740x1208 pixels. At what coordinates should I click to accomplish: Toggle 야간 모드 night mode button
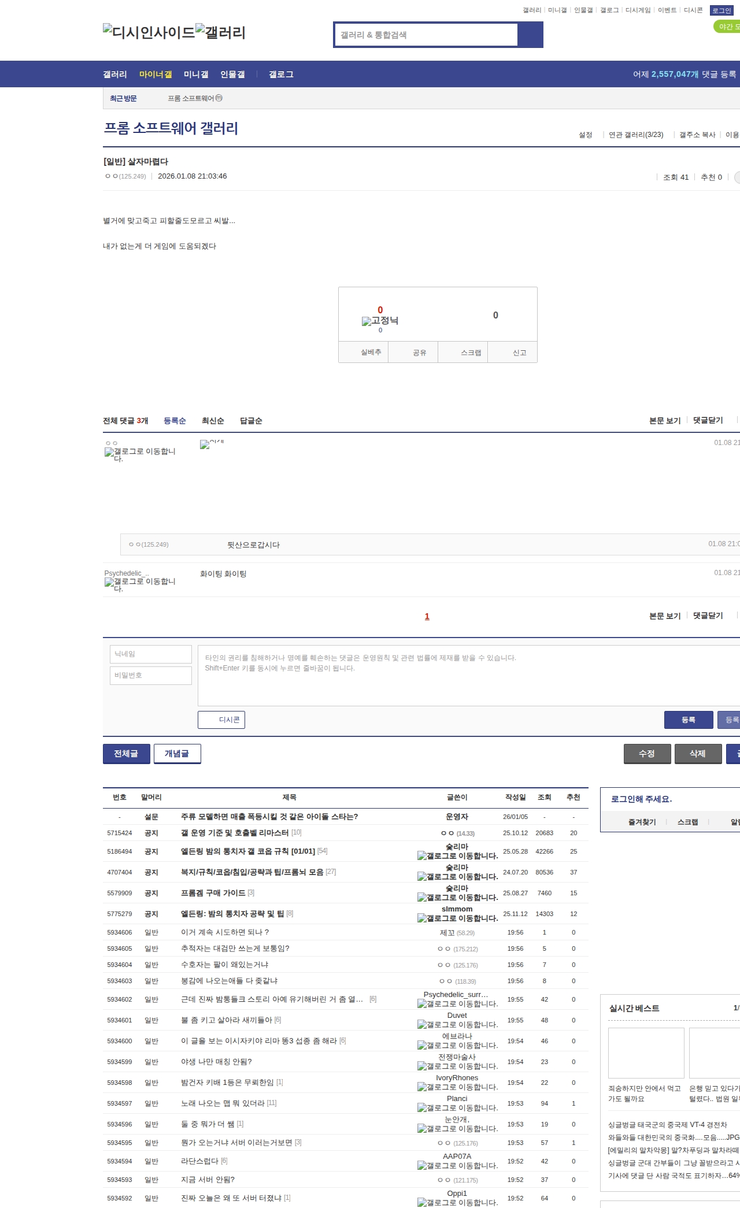pyautogui.click(x=727, y=27)
